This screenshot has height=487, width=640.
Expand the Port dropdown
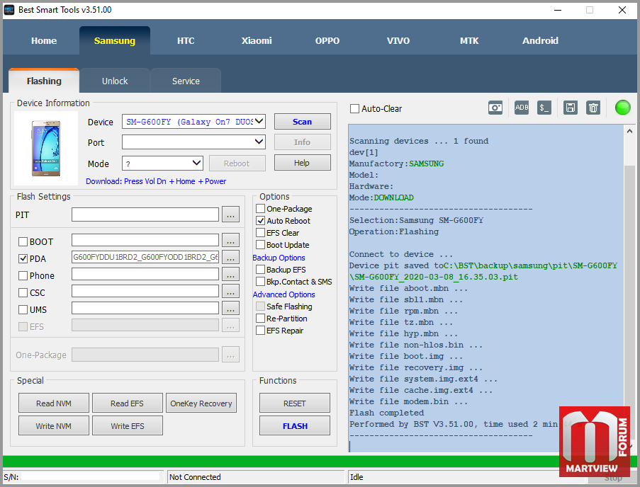coord(259,142)
